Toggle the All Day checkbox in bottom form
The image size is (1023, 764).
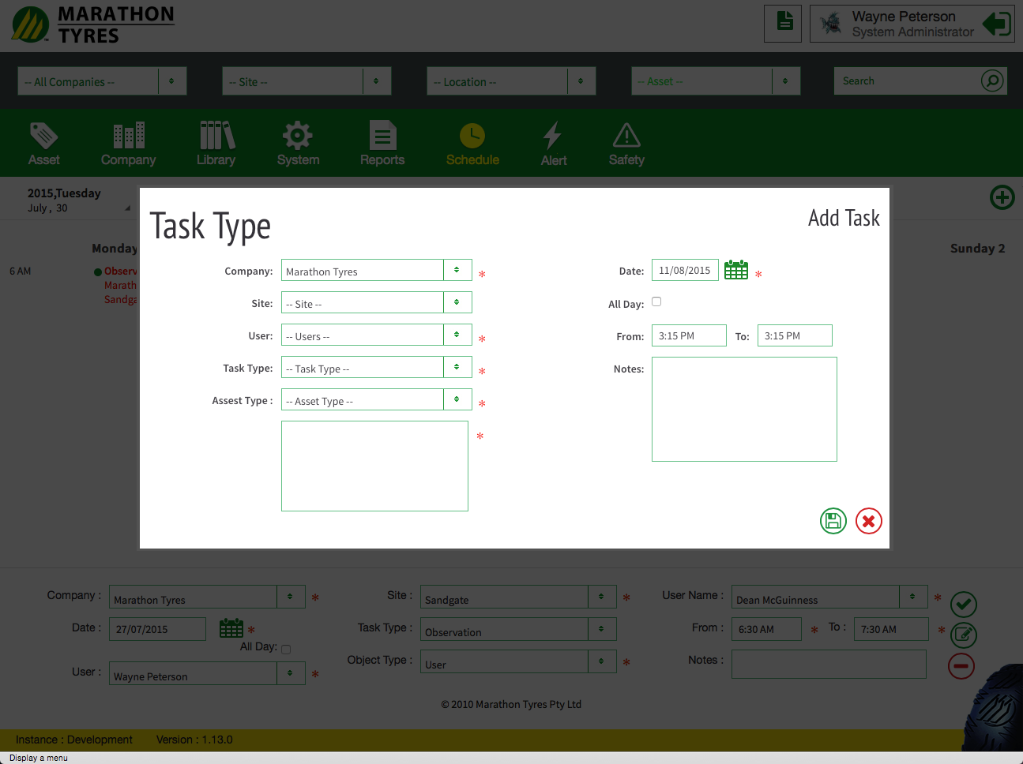286,650
